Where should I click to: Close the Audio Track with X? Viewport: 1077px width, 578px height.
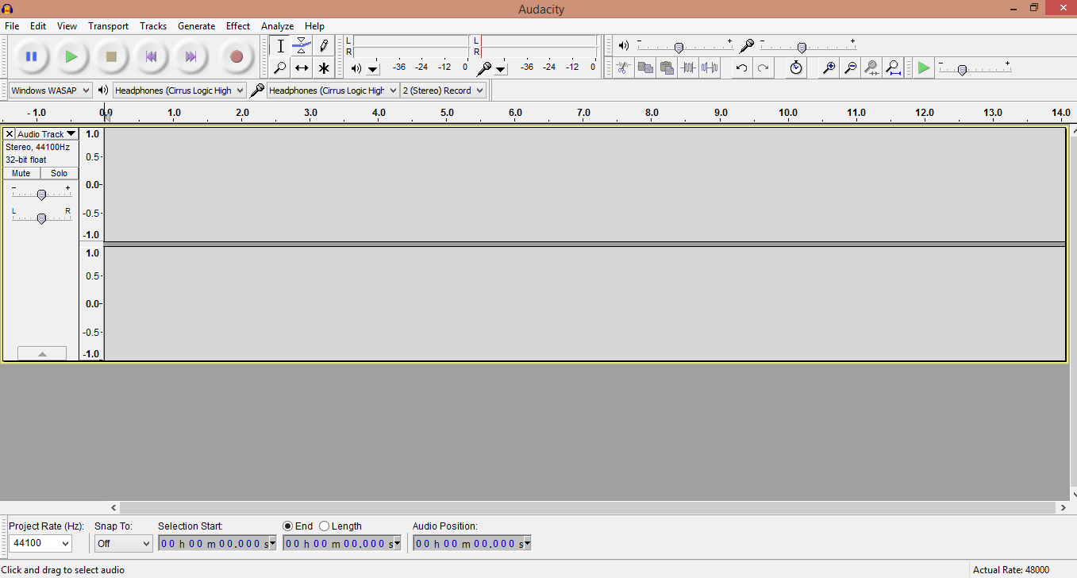point(10,134)
